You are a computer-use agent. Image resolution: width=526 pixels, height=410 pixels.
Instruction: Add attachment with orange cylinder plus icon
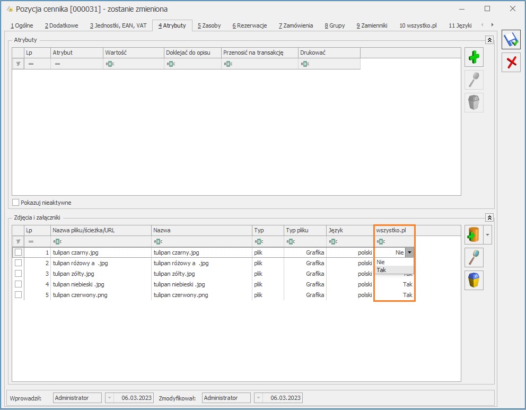474,234
